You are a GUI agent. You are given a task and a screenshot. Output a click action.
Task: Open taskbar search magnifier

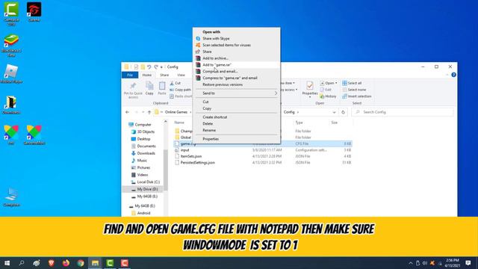point(22,263)
